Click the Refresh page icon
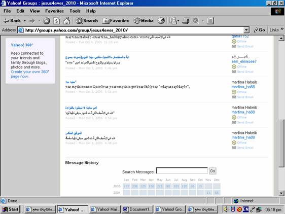 [56, 21]
